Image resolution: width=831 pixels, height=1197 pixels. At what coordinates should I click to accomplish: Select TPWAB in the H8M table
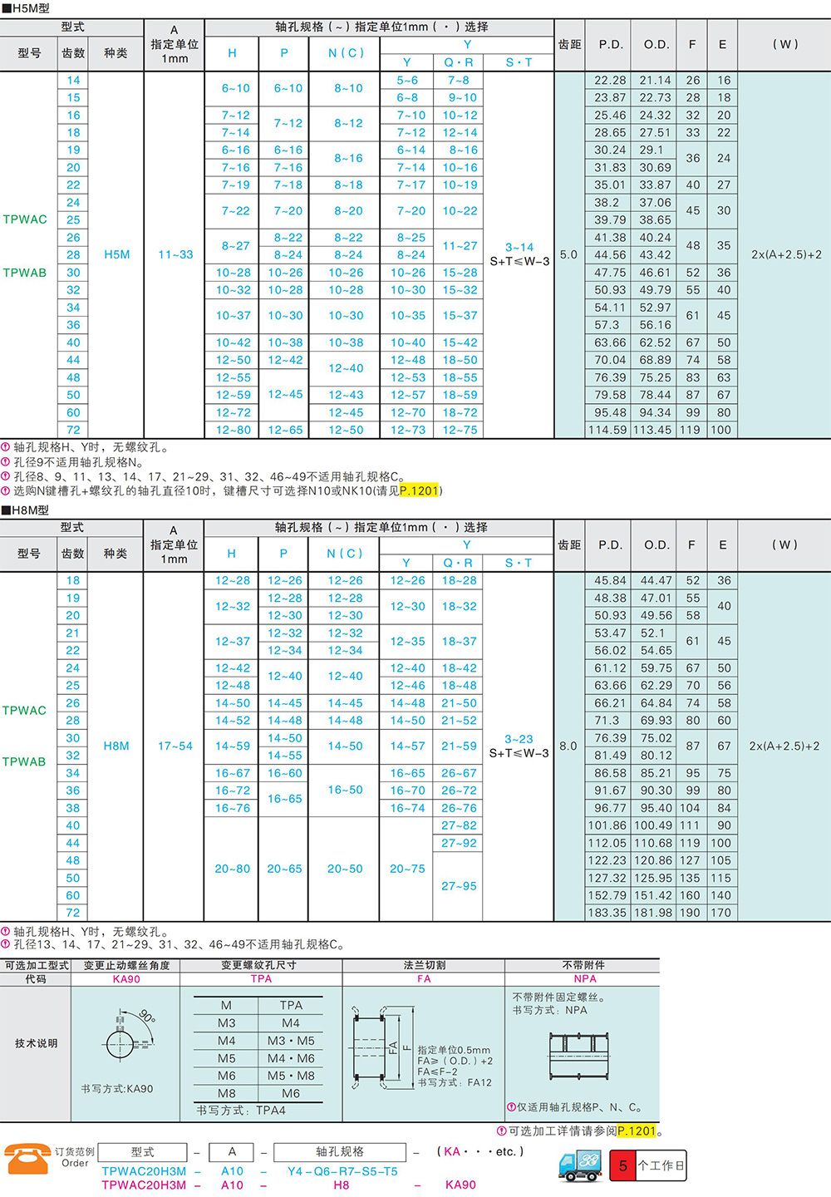pos(25,761)
